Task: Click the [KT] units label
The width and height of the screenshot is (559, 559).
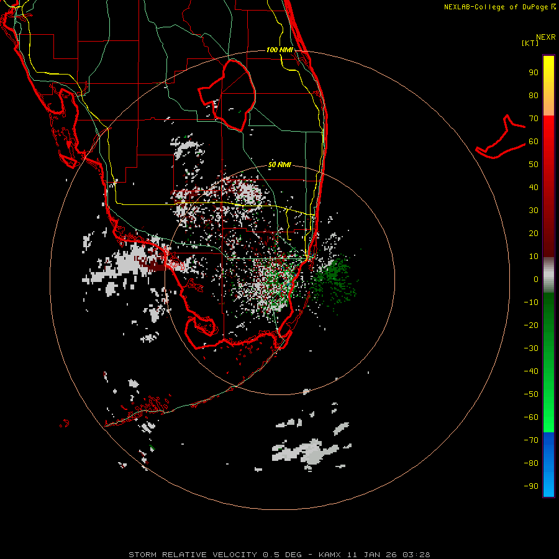Action: click(x=530, y=43)
